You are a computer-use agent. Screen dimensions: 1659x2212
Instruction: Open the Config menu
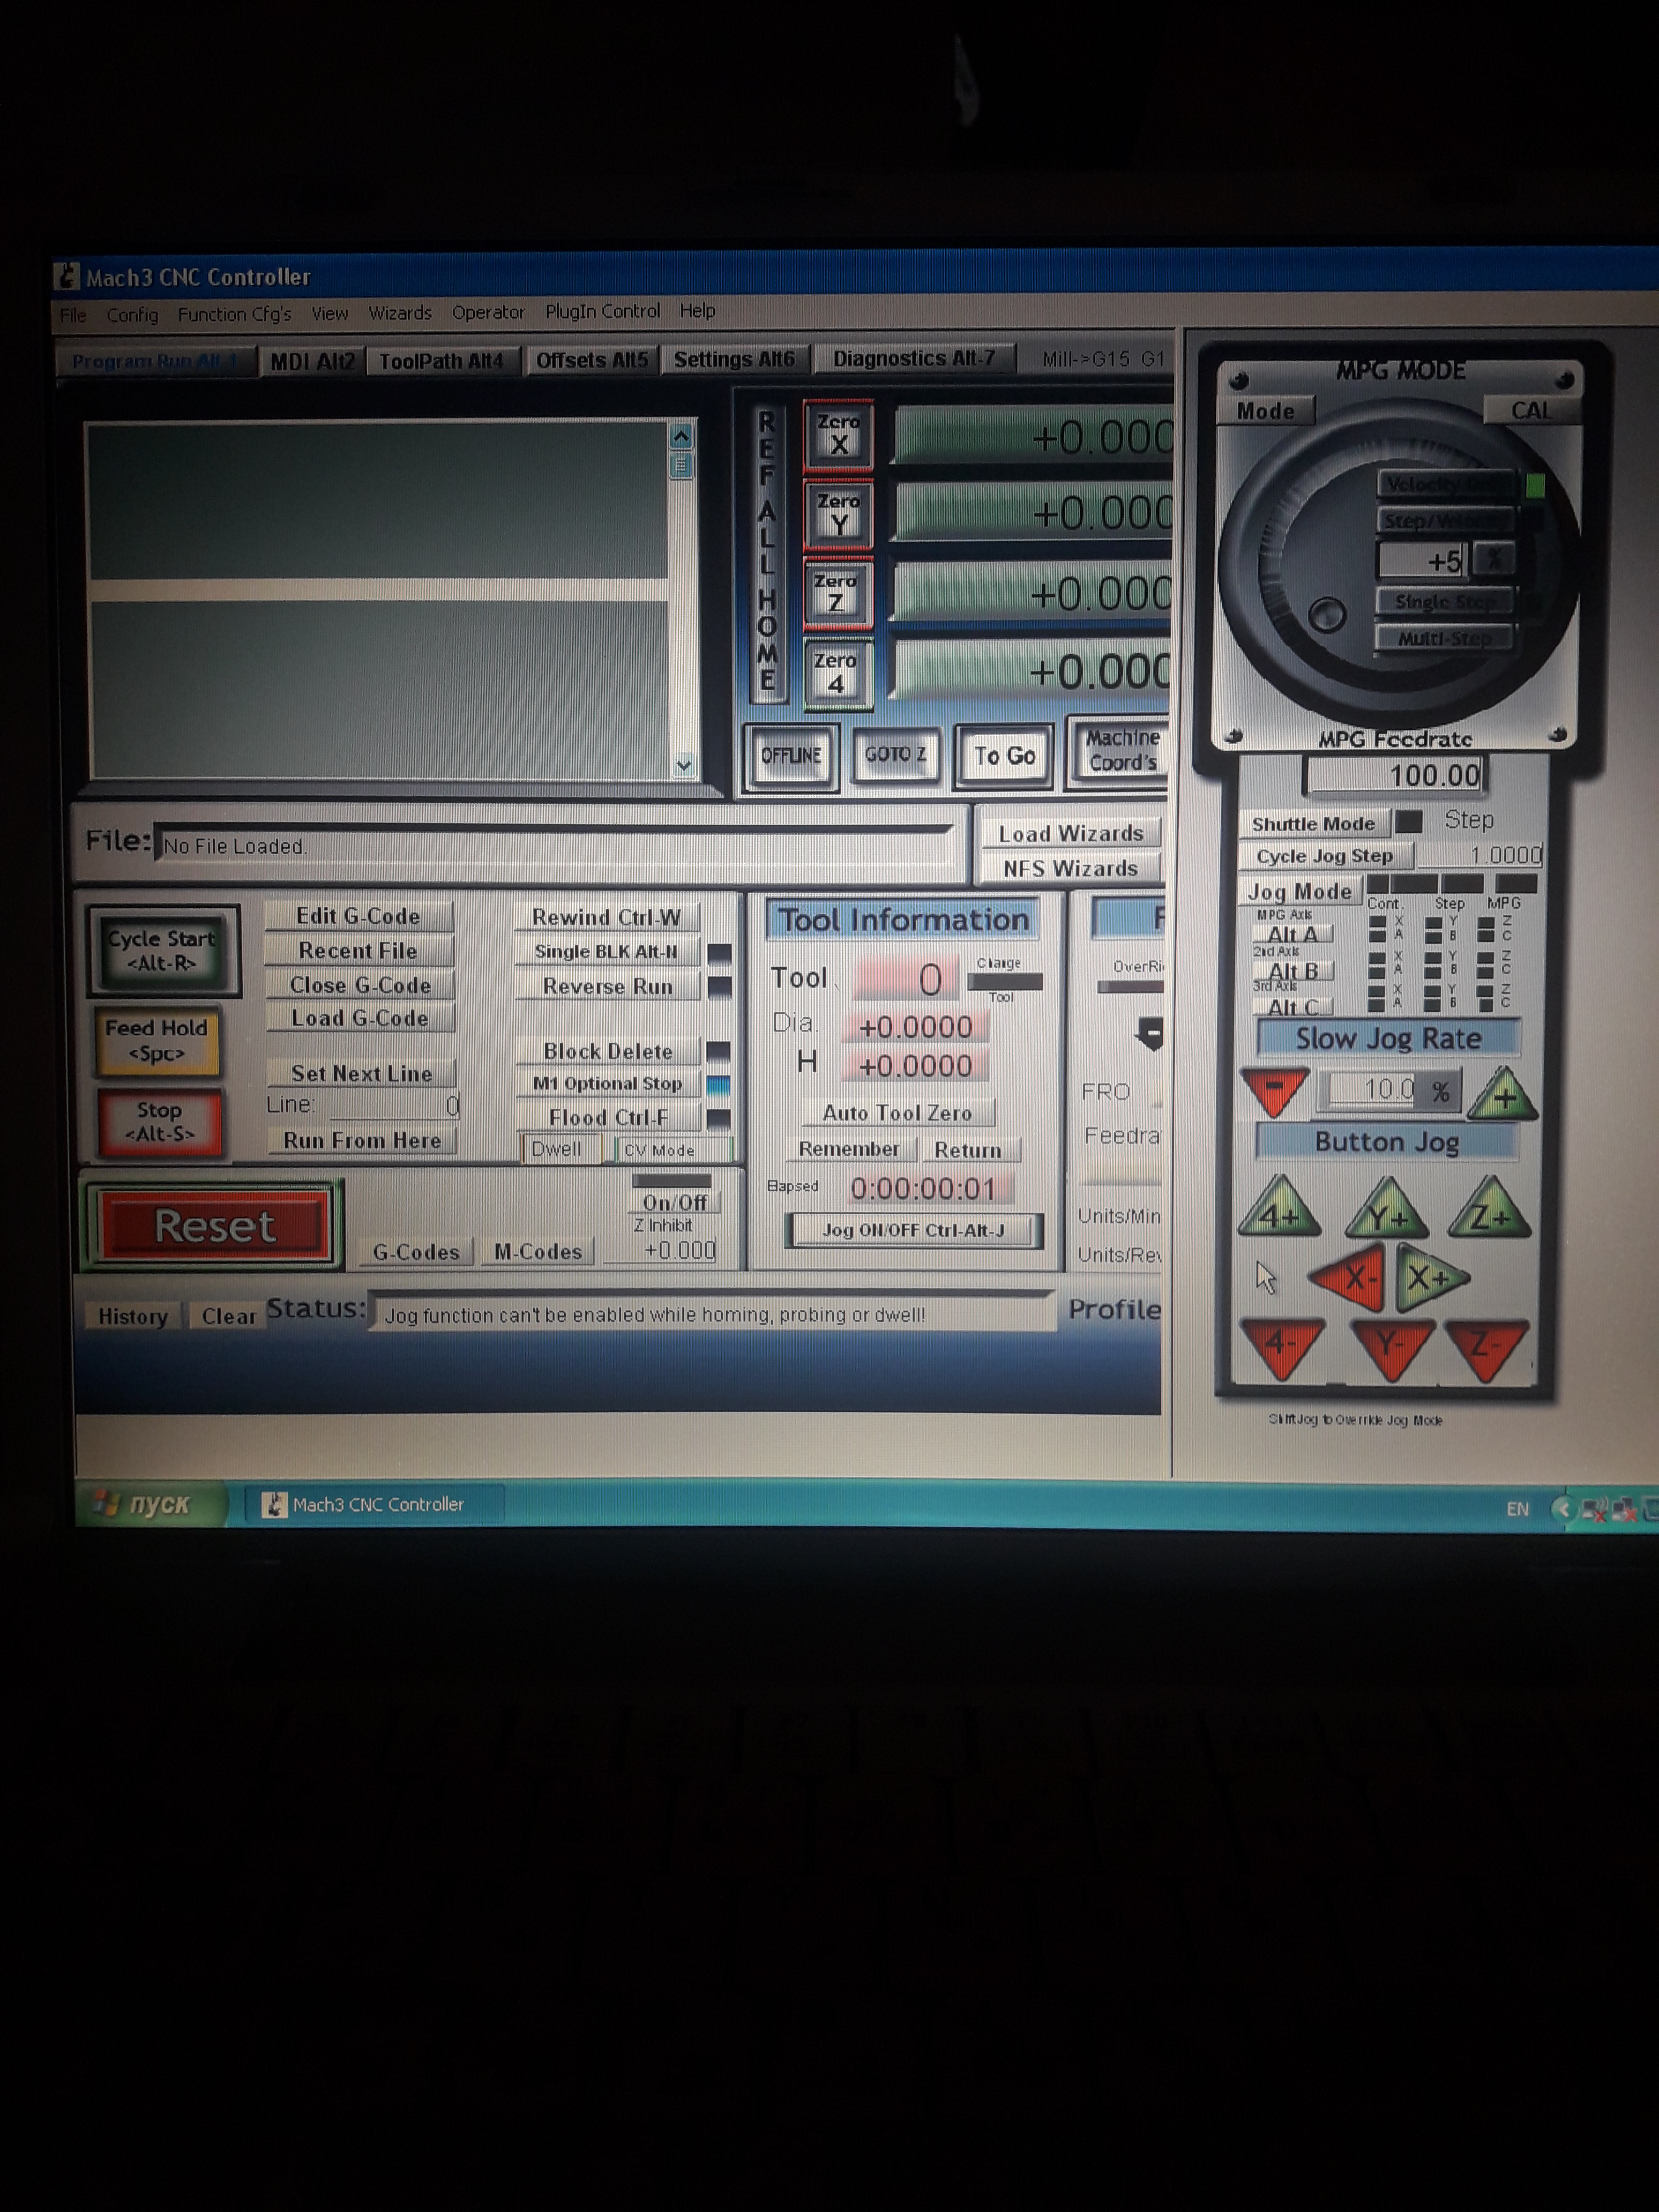click(132, 315)
